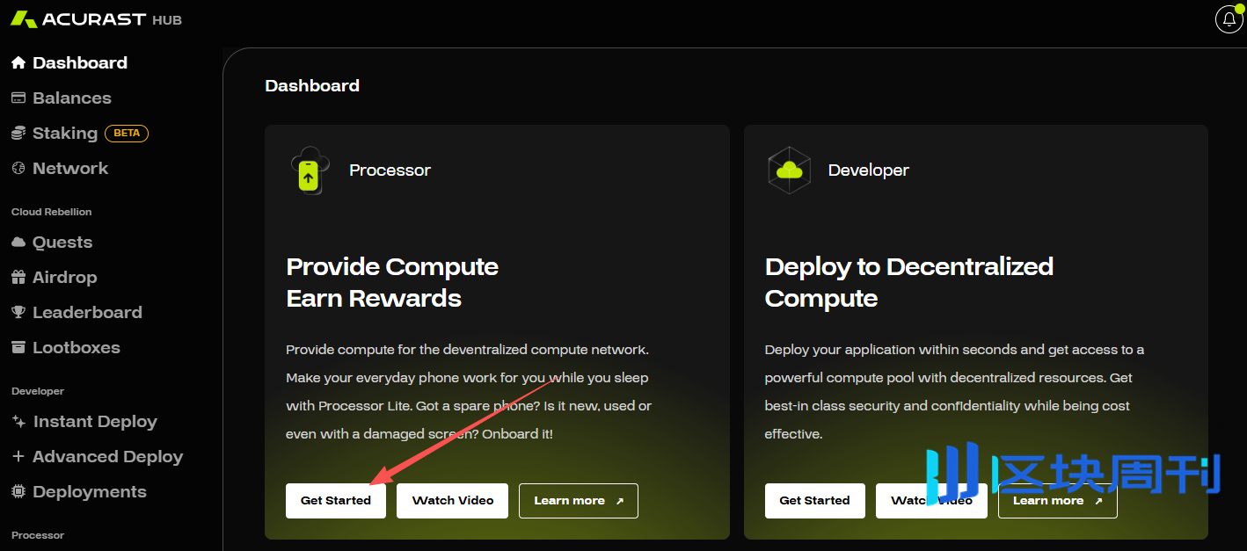Select Advanced Deploy in the sidebar
Image resolution: width=1247 pixels, height=551 pixels.
click(107, 457)
